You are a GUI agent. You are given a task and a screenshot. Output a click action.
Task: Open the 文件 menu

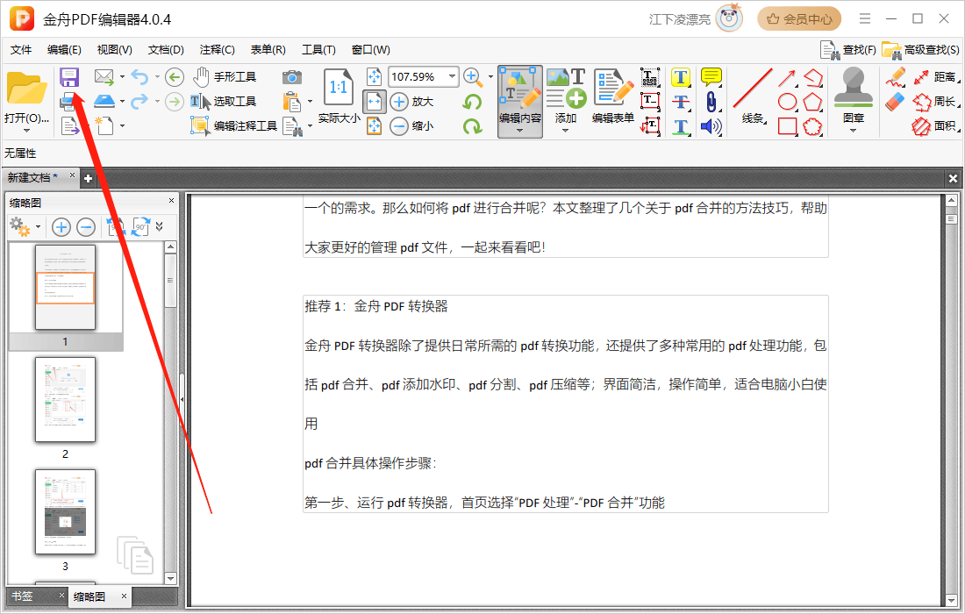click(21, 50)
